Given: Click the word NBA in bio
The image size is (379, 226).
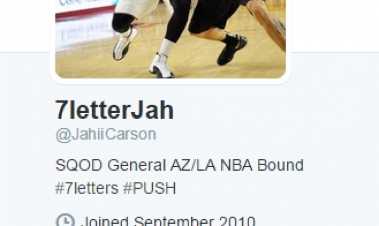Looking at the screenshot, I should [x=236, y=165].
